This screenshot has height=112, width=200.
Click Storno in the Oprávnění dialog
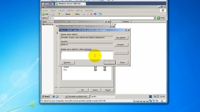pyautogui.click(x=95, y=90)
